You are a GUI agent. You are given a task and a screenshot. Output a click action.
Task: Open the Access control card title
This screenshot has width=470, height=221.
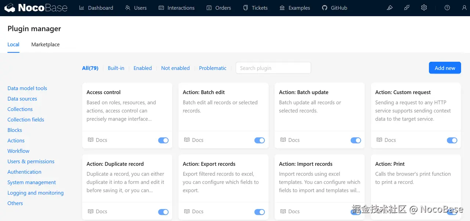click(x=104, y=92)
